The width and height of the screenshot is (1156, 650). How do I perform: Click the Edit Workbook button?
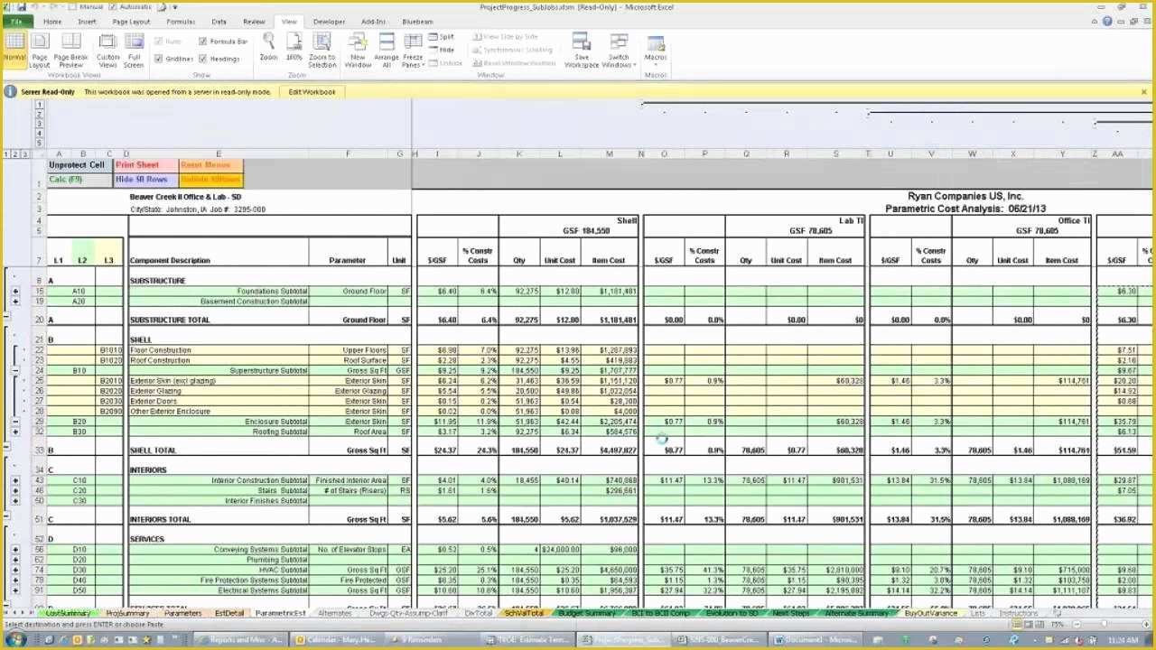tap(312, 91)
